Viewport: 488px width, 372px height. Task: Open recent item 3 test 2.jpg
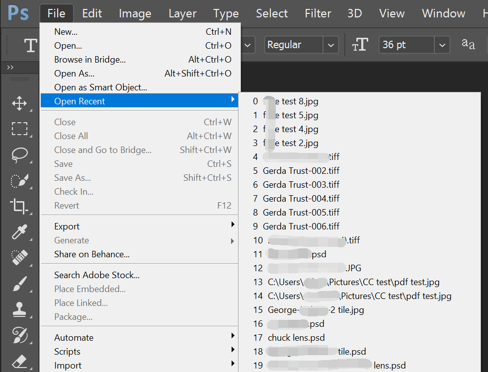click(x=359, y=143)
